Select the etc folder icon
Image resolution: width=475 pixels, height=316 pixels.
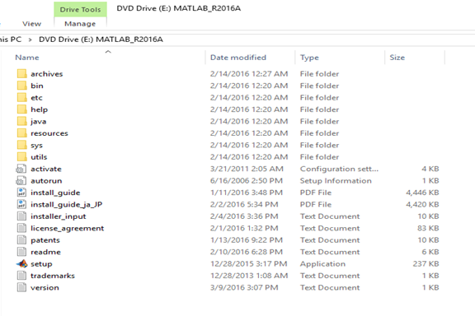tap(21, 97)
